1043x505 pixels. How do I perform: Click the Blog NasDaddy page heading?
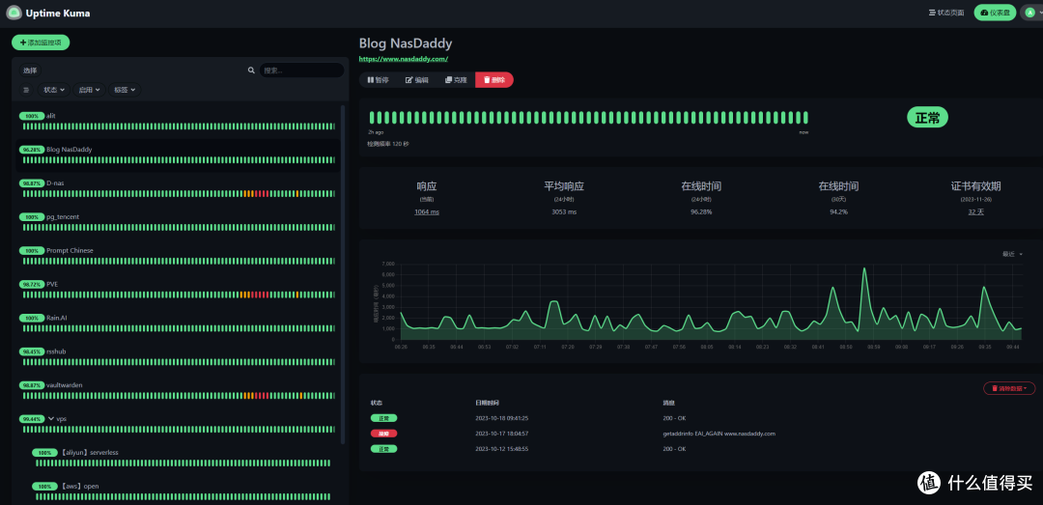406,43
